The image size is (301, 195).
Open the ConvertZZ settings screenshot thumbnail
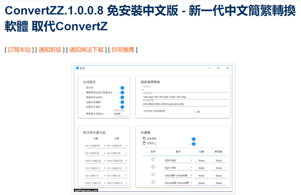click(153, 128)
